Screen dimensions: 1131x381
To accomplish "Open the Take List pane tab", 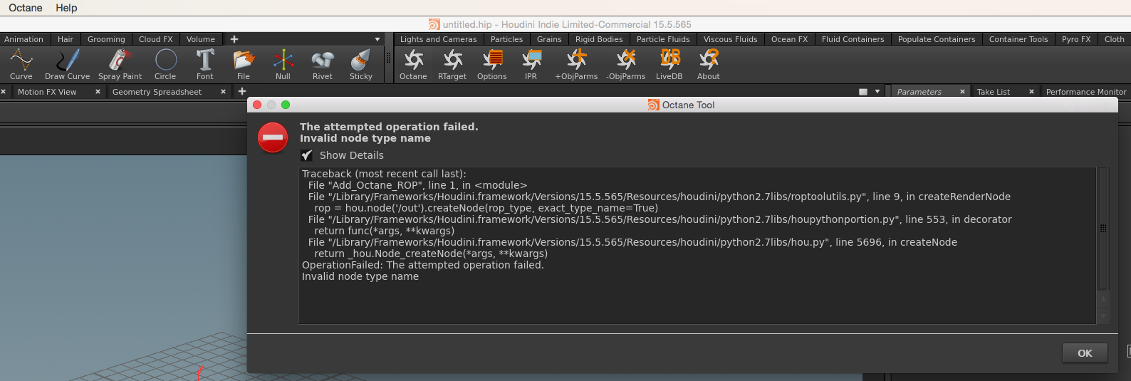I will [994, 92].
